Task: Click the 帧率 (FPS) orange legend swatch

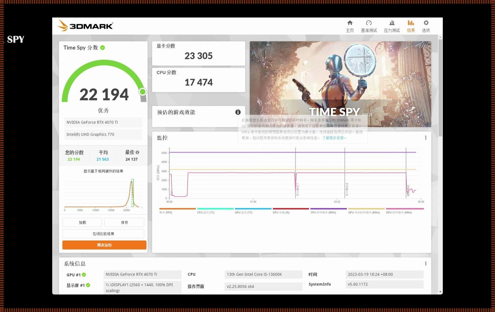Action: point(178,209)
